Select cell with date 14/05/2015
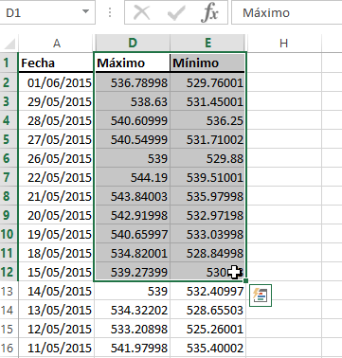 tap(57, 291)
